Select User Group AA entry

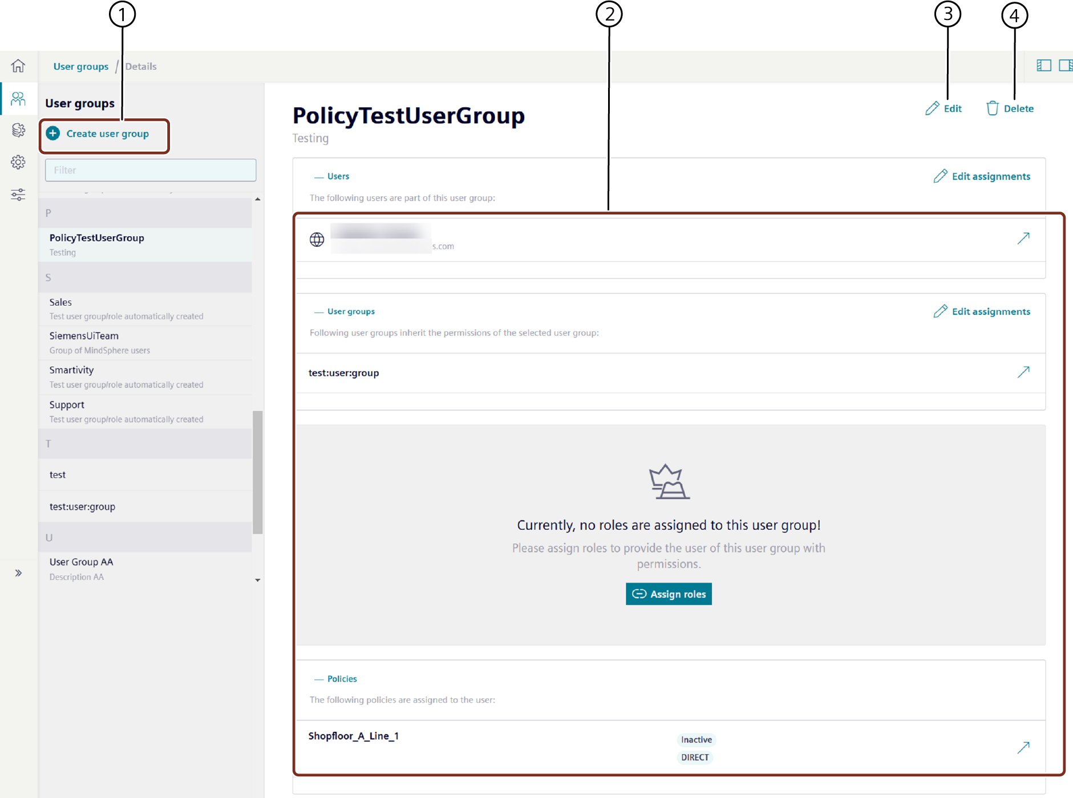point(145,569)
